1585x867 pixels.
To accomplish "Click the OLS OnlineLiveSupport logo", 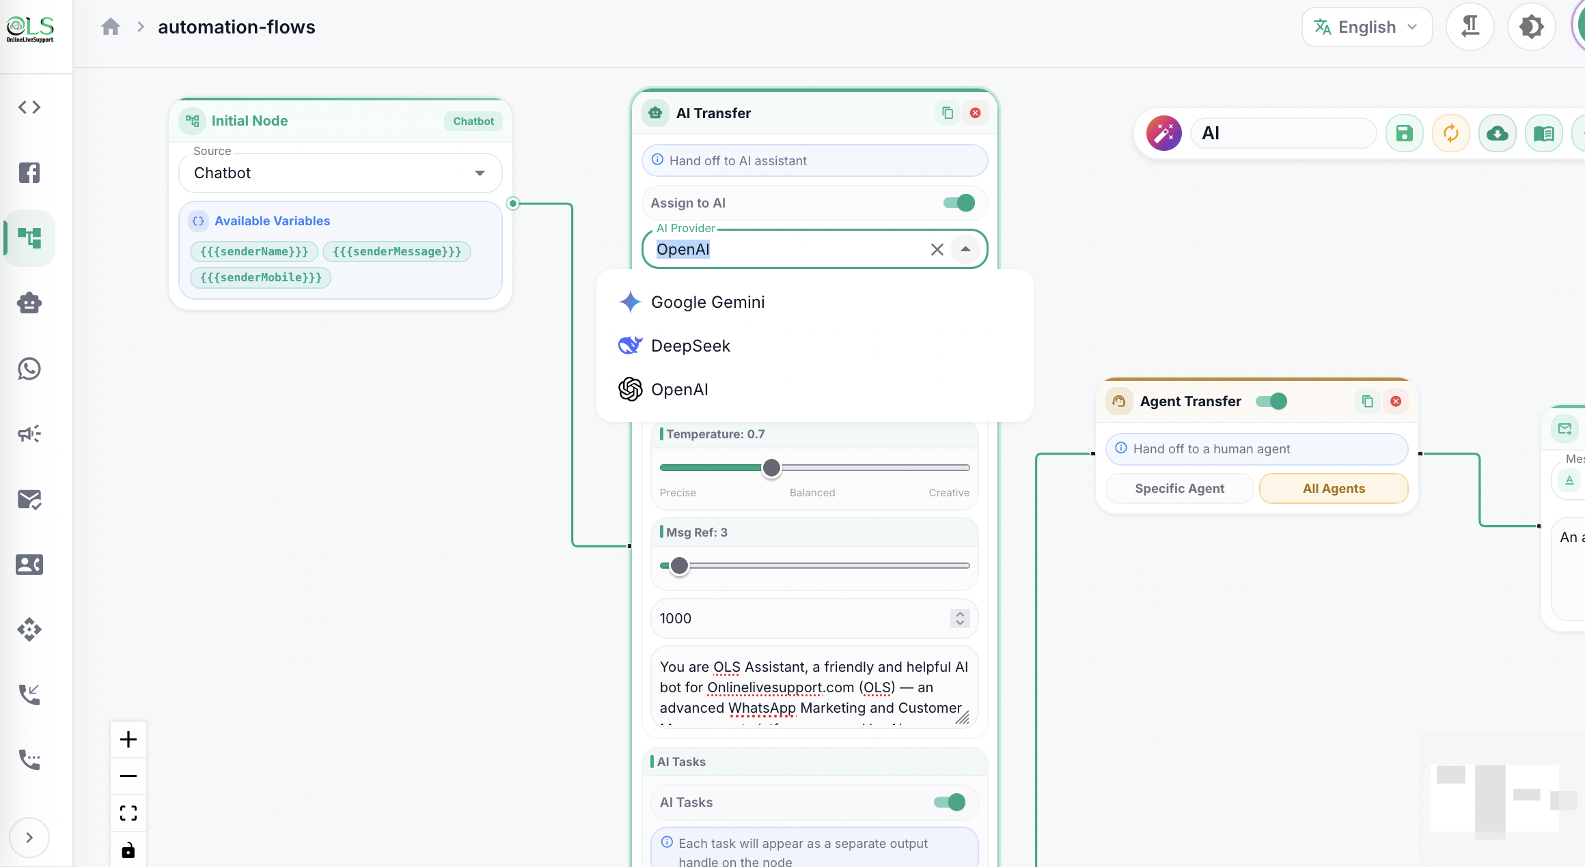I will pos(30,29).
